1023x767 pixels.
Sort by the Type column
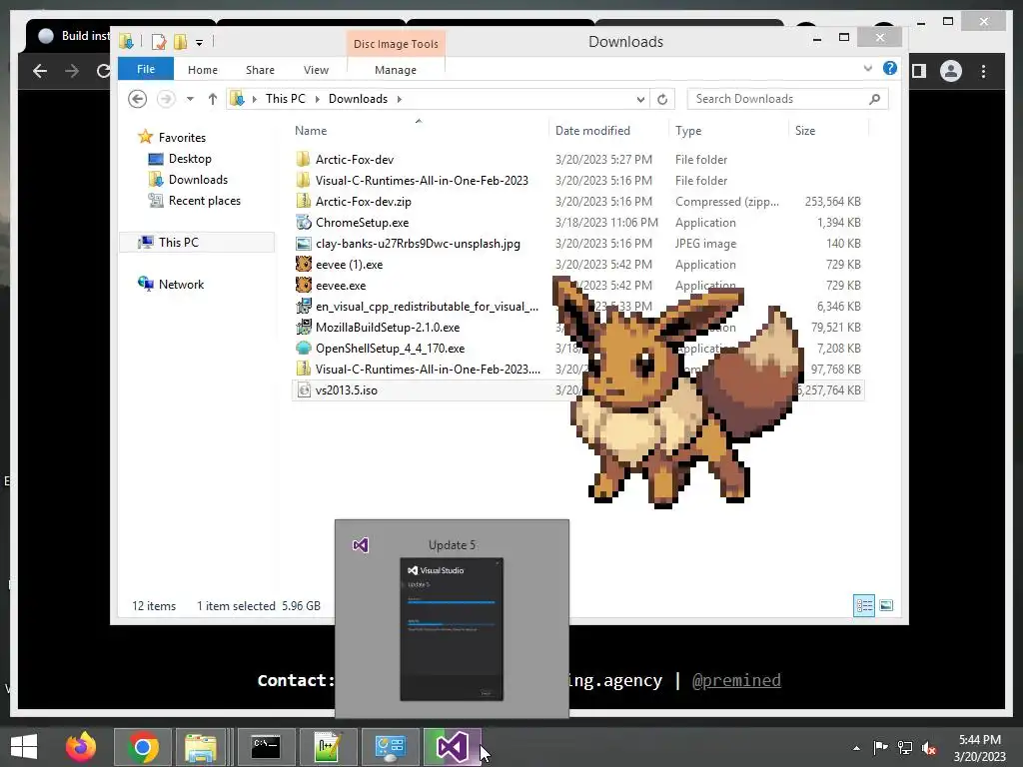pyautogui.click(x=728, y=131)
